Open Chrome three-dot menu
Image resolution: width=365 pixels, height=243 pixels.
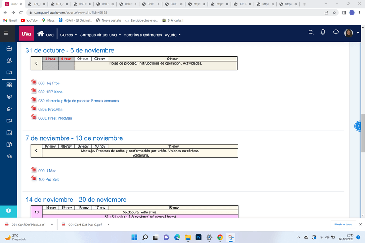(x=360, y=12)
